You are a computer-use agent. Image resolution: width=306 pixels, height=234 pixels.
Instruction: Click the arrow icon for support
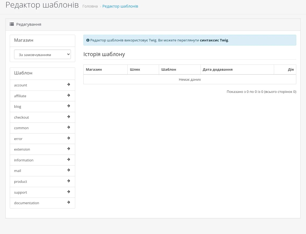(68, 192)
